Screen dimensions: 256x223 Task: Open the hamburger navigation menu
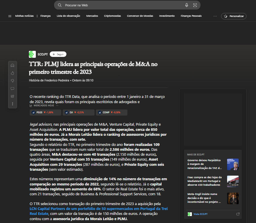click(x=10, y=16)
